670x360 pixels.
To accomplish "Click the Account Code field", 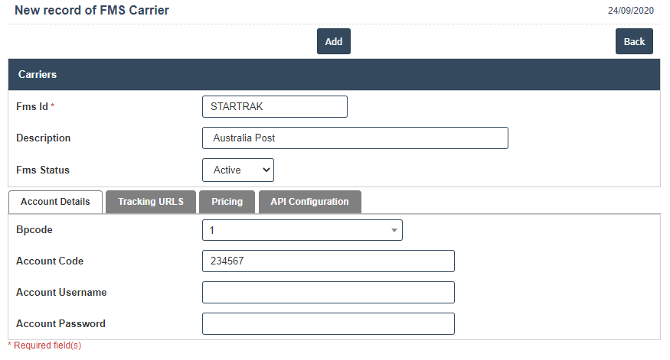I will click(x=328, y=261).
